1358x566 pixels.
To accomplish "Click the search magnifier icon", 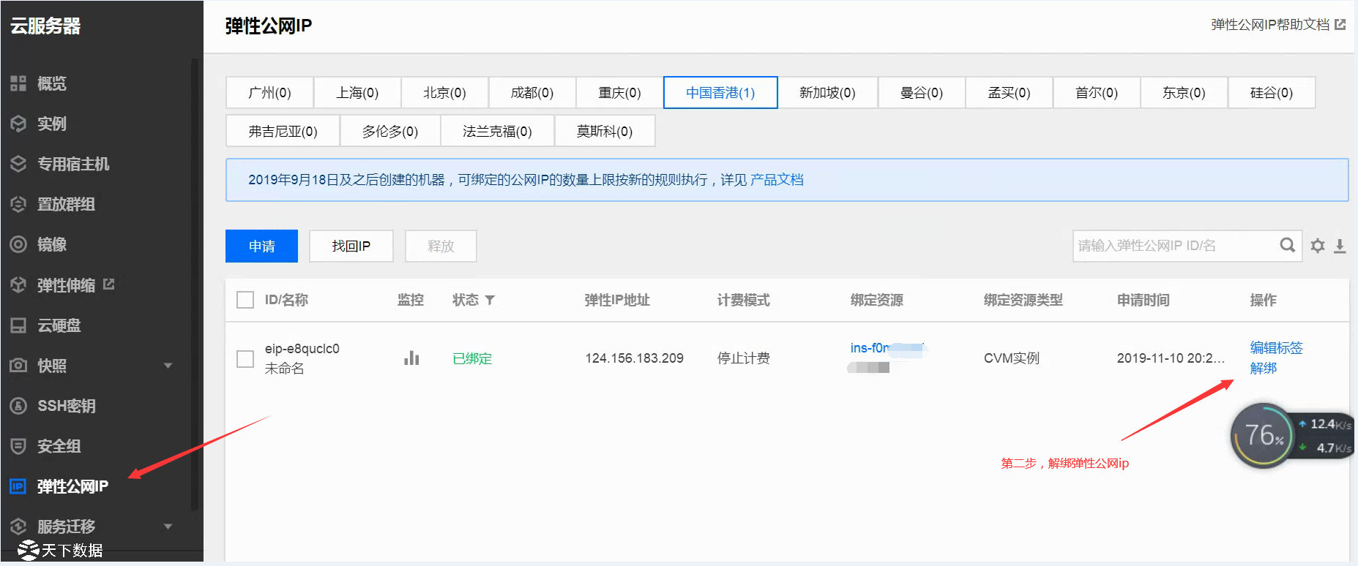I will (1287, 246).
